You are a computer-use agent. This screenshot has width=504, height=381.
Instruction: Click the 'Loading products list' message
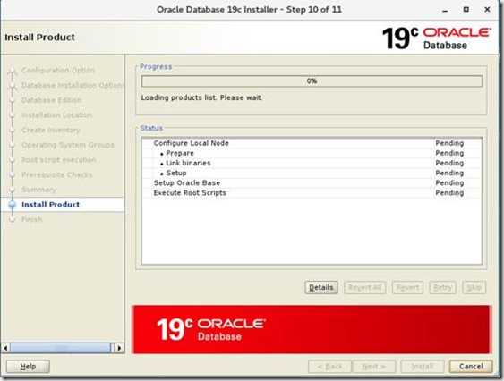tap(201, 97)
